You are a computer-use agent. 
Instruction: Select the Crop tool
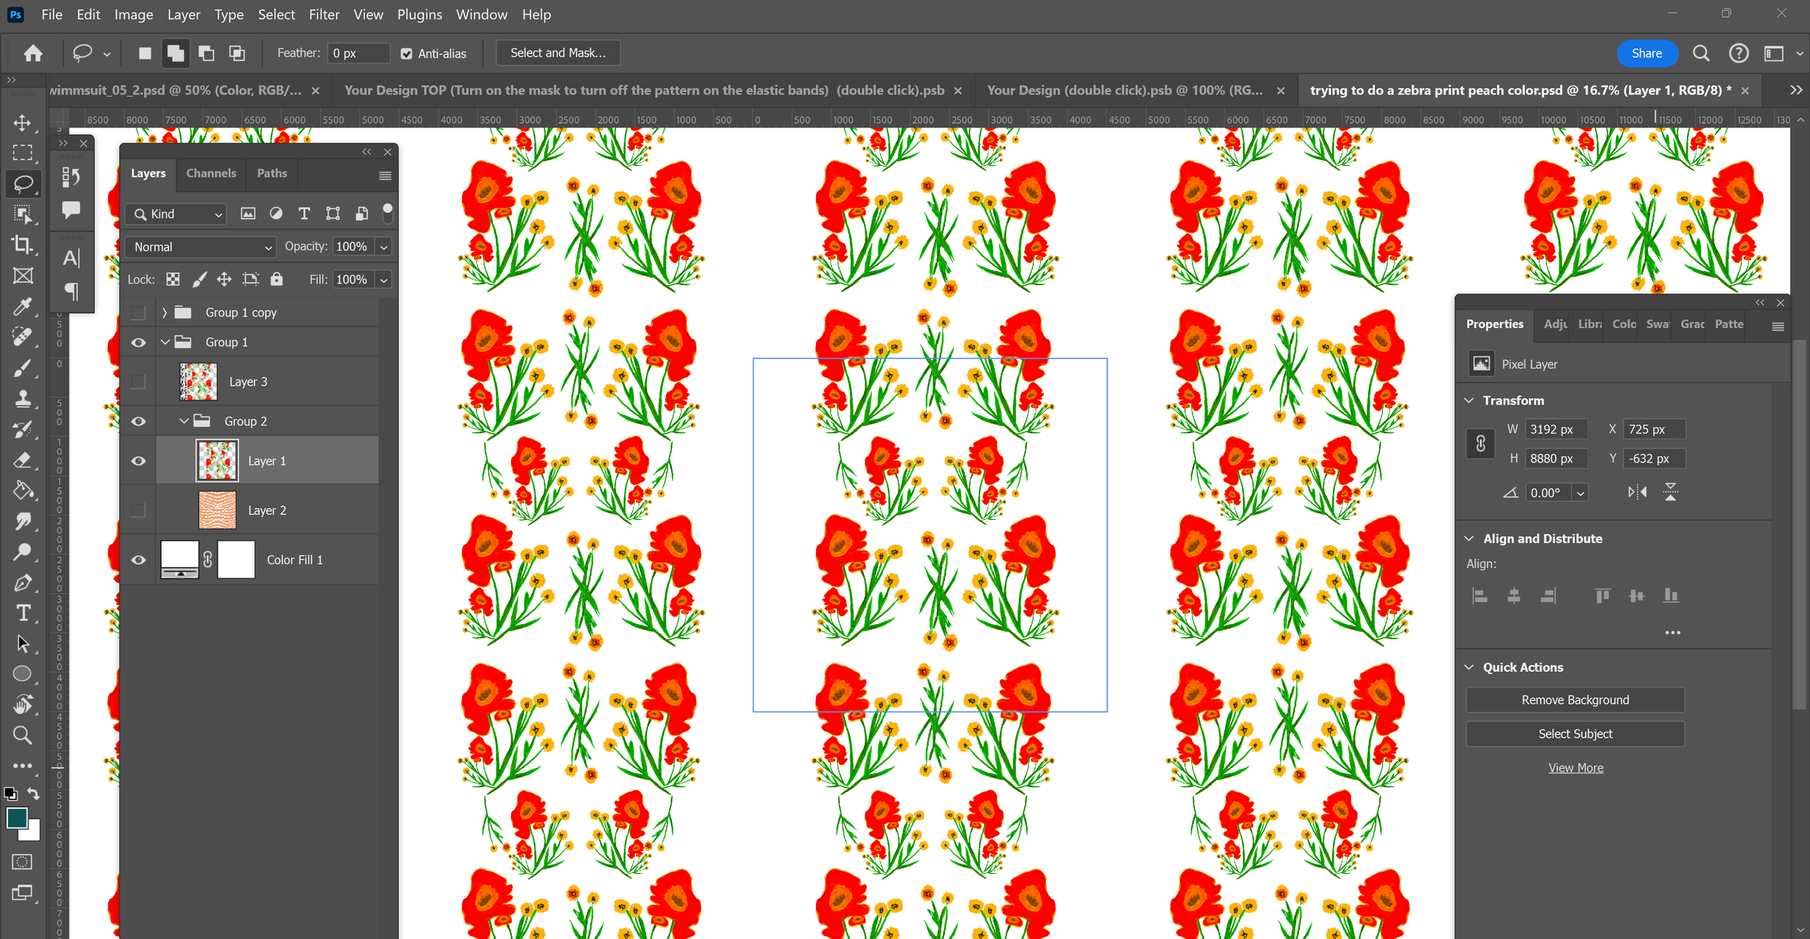click(22, 245)
